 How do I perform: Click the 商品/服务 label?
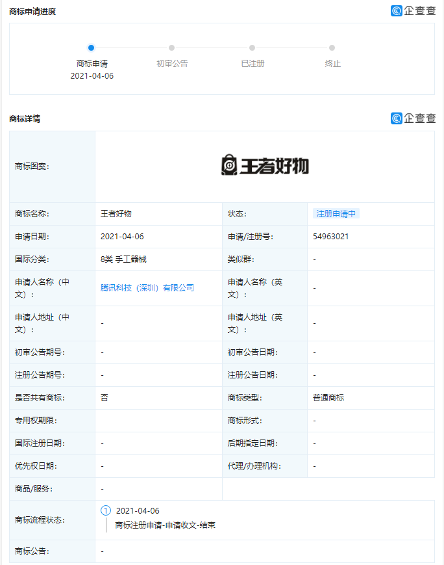click(x=34, y=489)
